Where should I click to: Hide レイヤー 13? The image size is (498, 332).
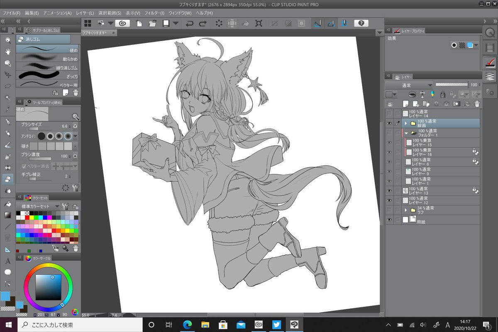point(389,190)
